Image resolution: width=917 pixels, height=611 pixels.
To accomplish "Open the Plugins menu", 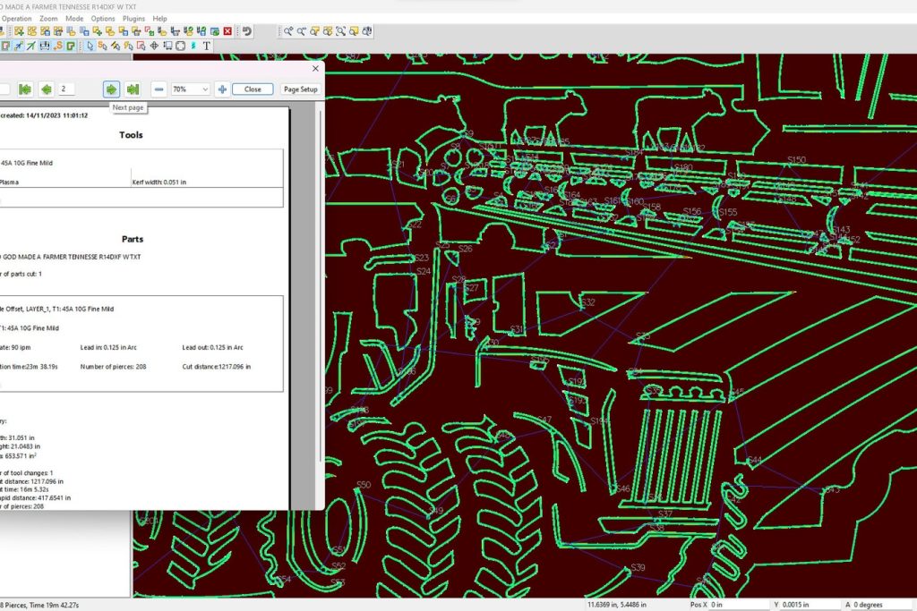I will (x=133, y=18).
